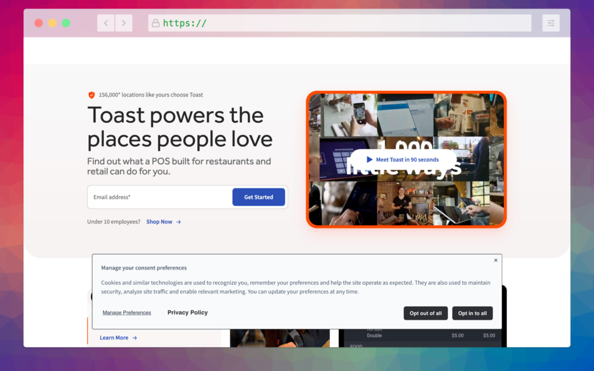Play the Meet Toast in 90 seconds video

(403, 159)
